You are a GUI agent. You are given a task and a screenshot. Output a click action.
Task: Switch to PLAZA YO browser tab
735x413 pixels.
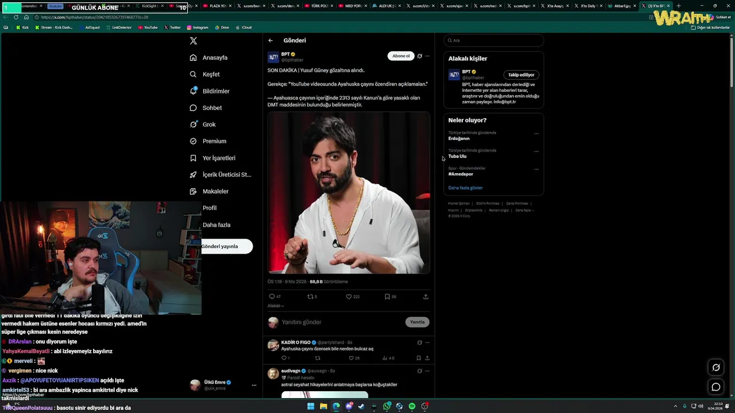pyautogui.click(x=217, y=6)
